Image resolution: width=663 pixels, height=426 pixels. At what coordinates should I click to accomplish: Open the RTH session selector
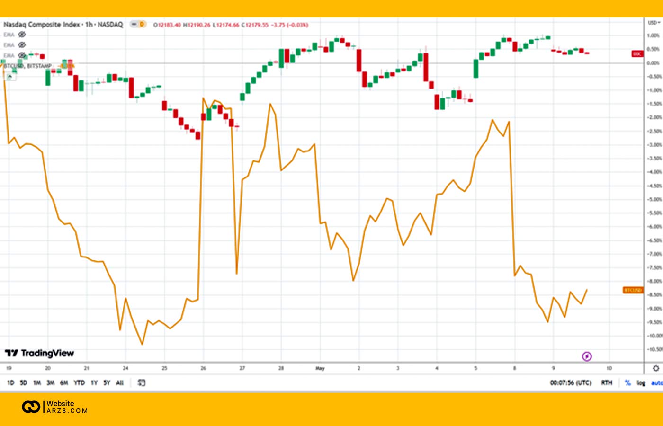click(x=606, y=382)
